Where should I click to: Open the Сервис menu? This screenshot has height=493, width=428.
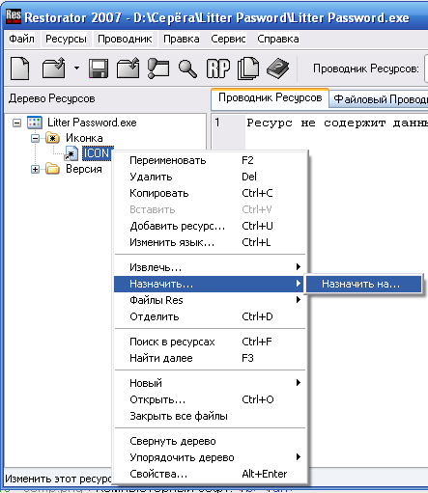(x=228, y=39)
